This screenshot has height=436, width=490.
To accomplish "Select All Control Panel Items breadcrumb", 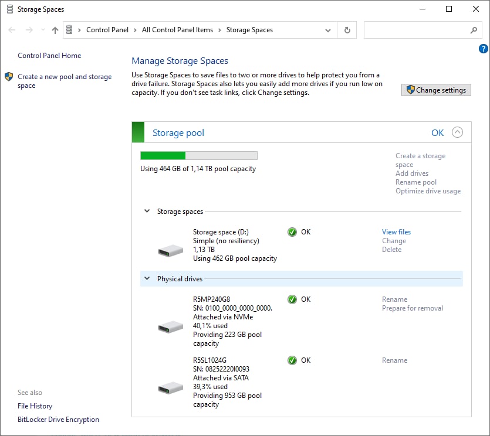I will 177,30.
